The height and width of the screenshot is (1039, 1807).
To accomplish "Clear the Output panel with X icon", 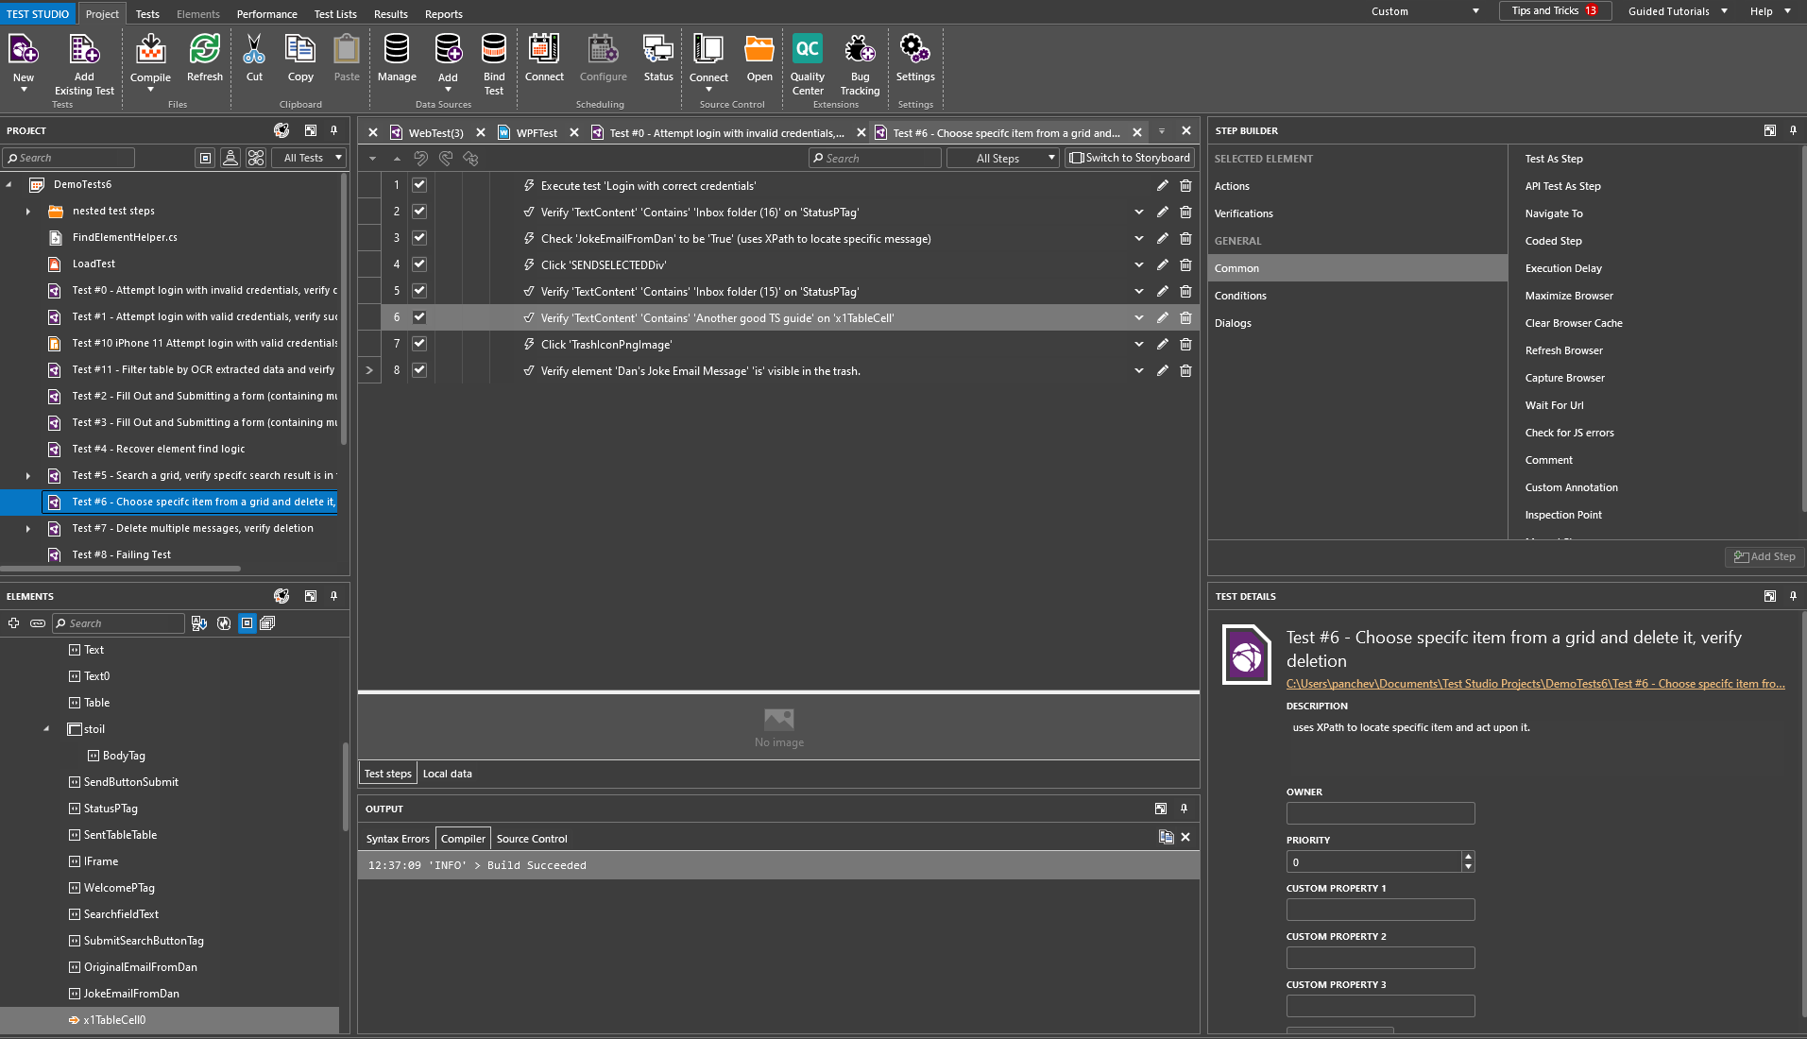I will click(x=1185, y=837).
